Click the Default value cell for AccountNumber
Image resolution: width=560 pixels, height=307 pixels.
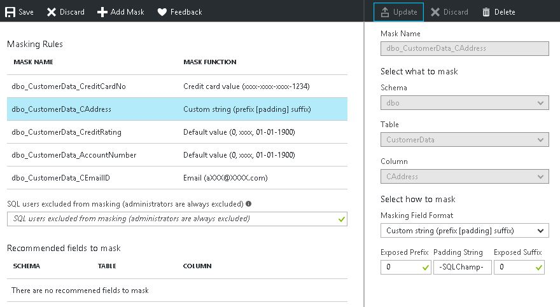239,155
